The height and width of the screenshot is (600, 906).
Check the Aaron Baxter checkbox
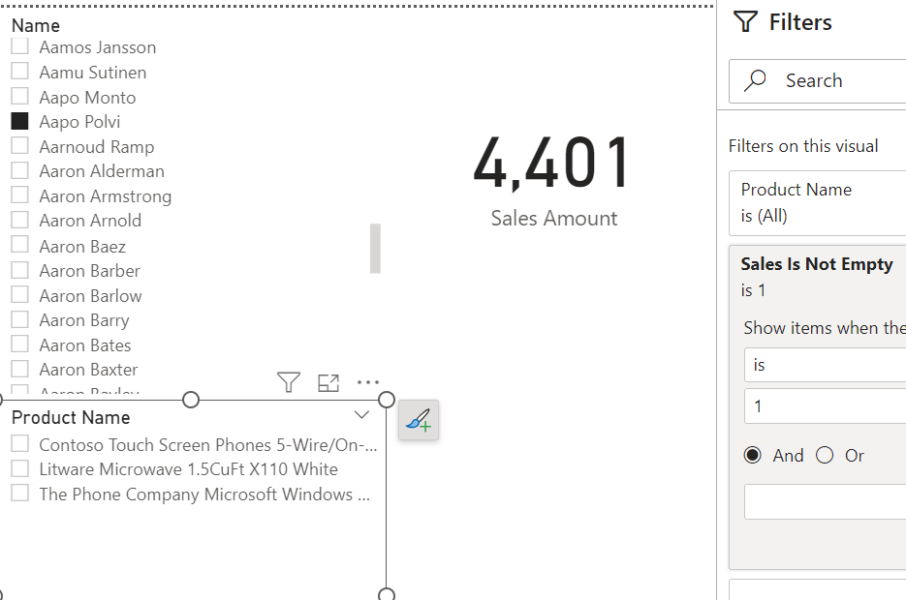pyautogui.click(x=19, y=369)
